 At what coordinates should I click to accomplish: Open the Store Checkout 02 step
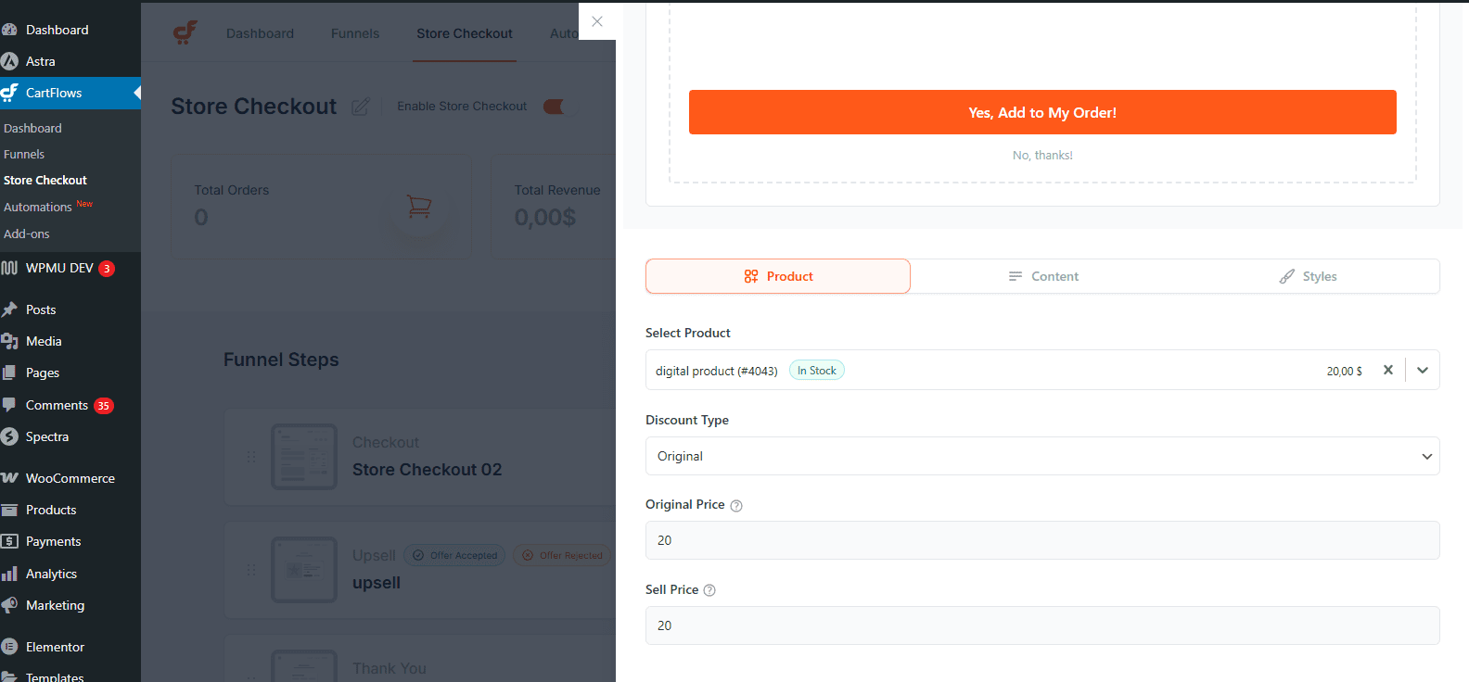tap(427, 470)
